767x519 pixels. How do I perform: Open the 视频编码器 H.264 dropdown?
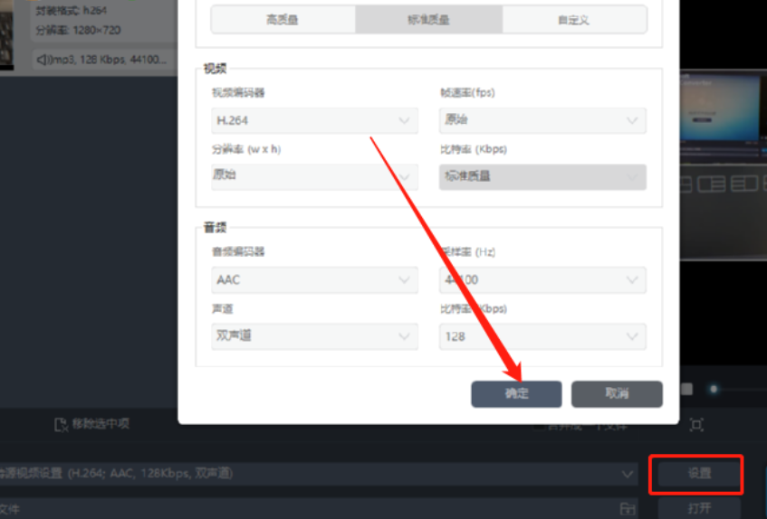314,120
